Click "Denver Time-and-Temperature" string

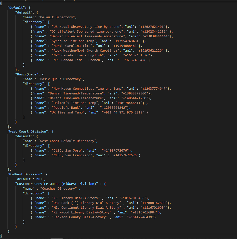[x=76, y=93]
